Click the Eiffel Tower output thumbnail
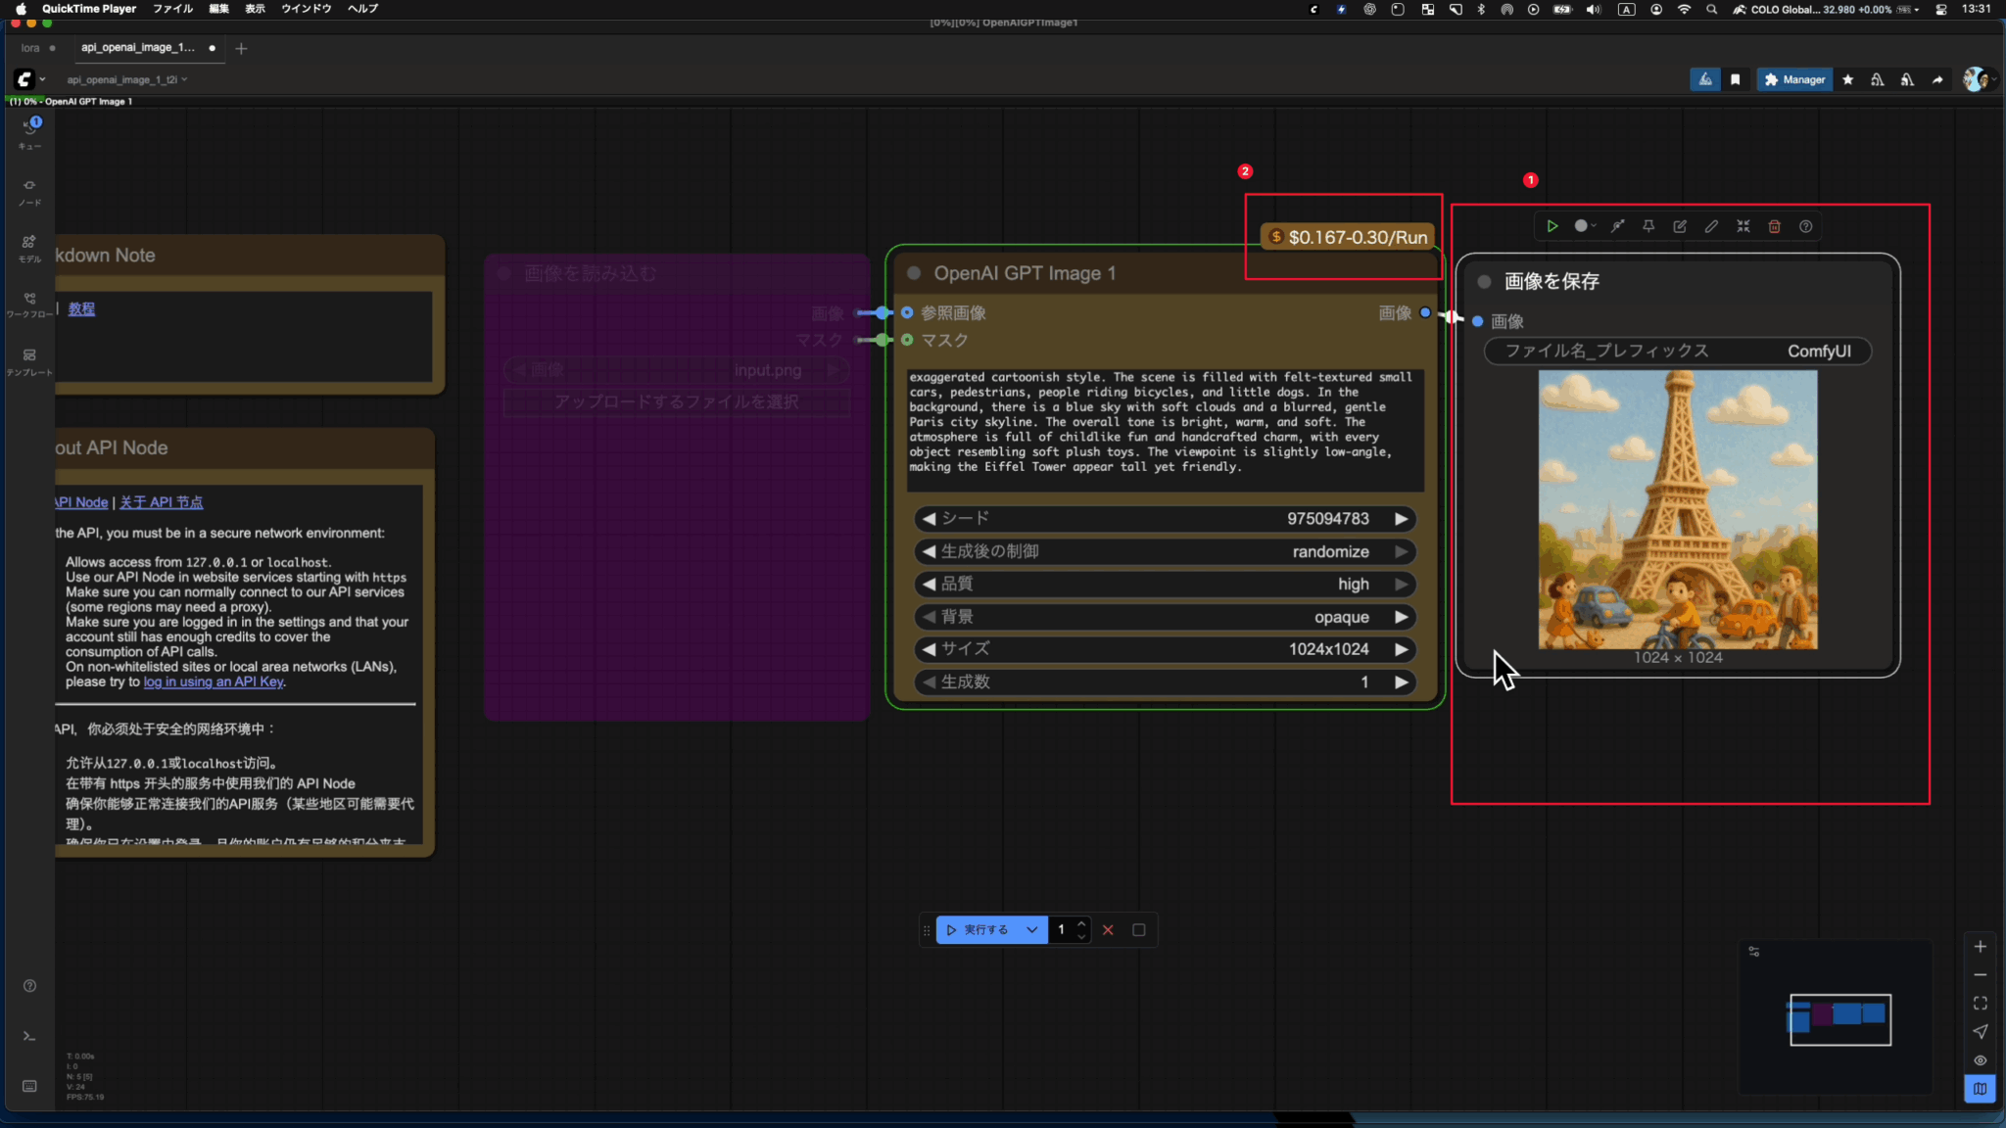The image size is (2006, 1128). point(1678,509)
